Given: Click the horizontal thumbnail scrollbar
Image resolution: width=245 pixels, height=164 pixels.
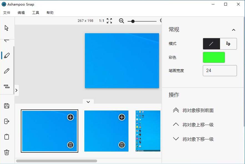Looking at the screenshot, I should [57, 161].
